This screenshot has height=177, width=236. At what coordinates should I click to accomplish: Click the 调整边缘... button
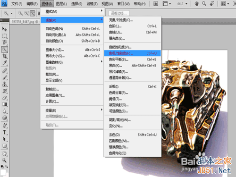(x=119, y=13)
